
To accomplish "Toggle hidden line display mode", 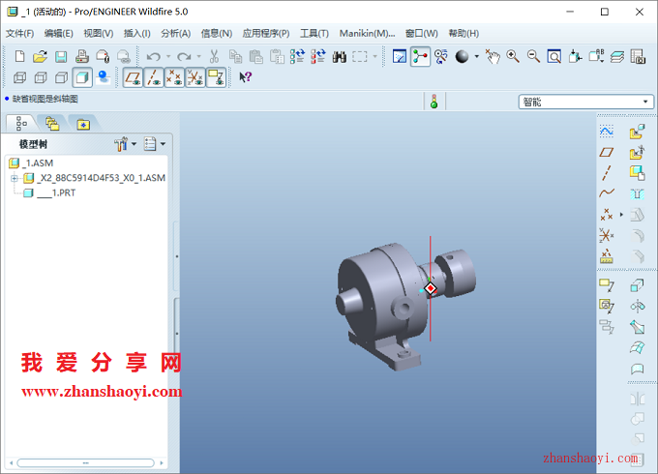I will [41, 77].
